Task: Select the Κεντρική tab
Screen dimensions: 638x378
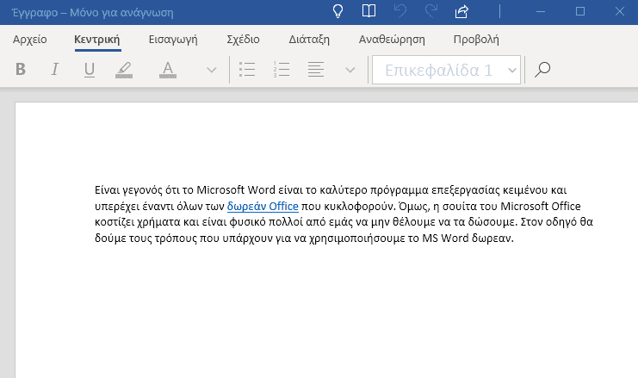Action: [x=97, y=40]
